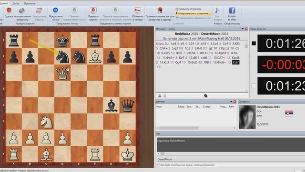305x172 pixels.
Task: Click Принять предложение ничьи icon
Action: [74, 10]
